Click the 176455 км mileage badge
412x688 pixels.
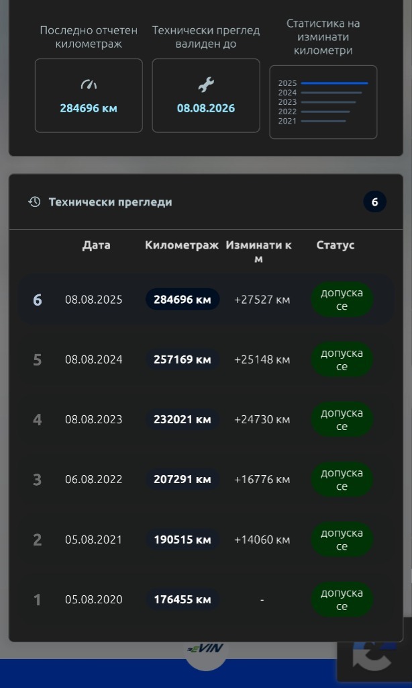[x=183, y=599]
